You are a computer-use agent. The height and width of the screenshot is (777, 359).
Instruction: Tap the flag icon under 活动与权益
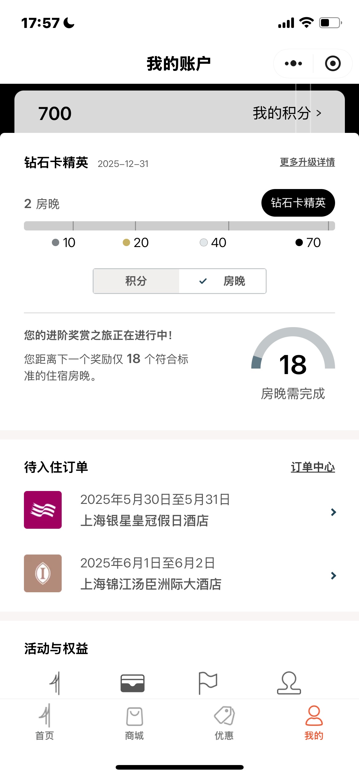coord(208,683)
